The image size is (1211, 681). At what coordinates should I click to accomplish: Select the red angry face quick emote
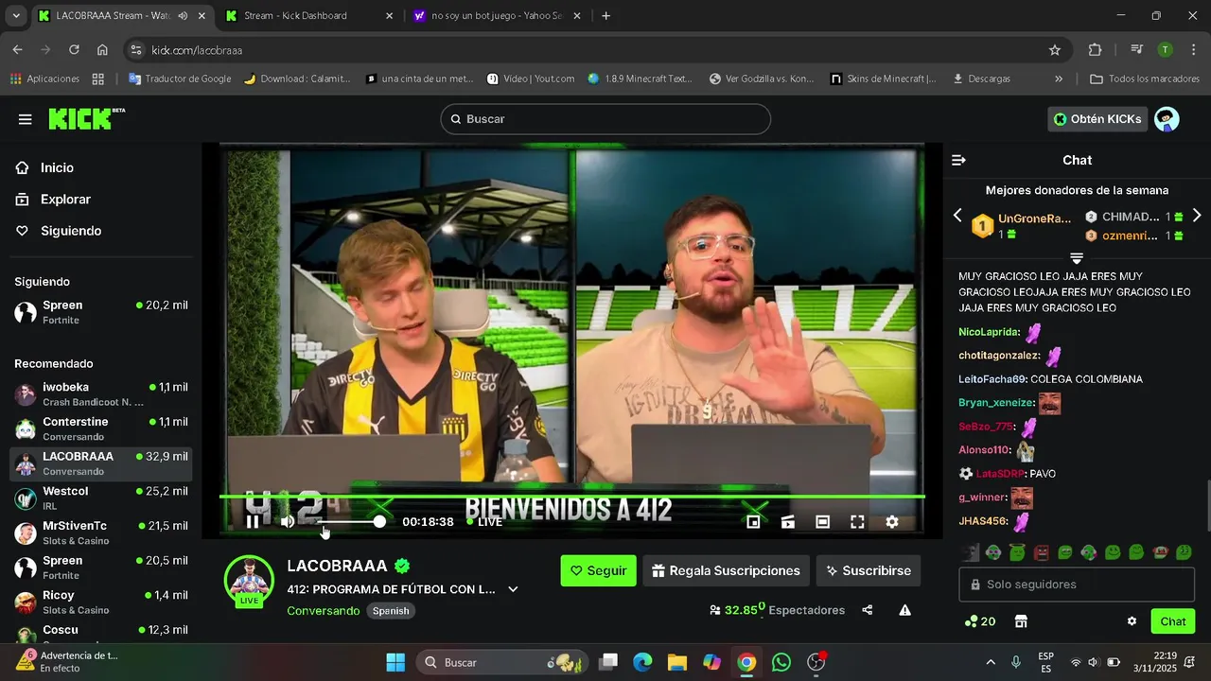[x=1041, y=552]
